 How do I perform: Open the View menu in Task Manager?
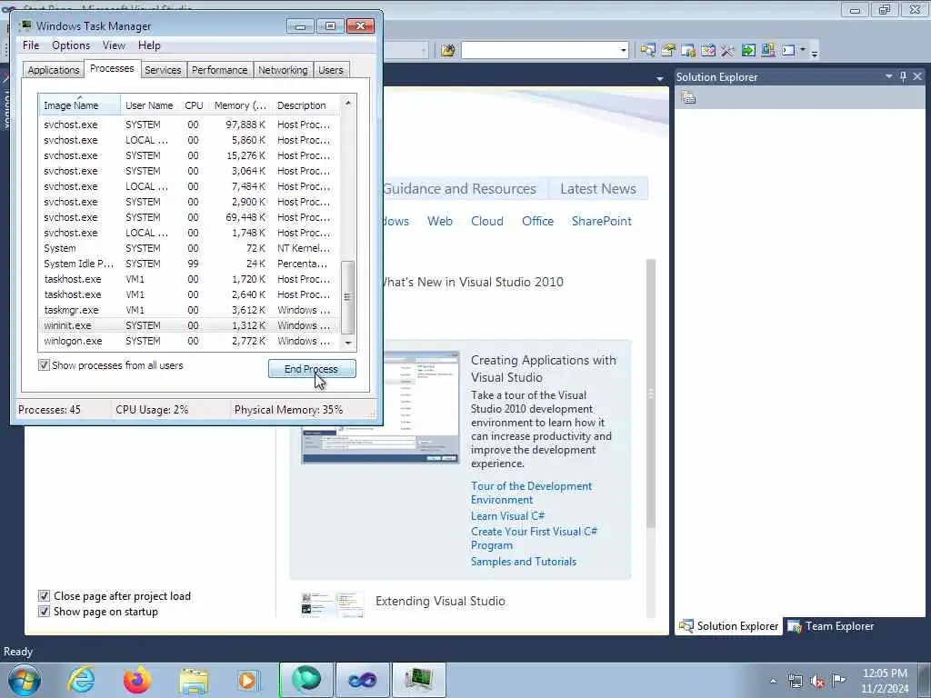coord(114,45)
